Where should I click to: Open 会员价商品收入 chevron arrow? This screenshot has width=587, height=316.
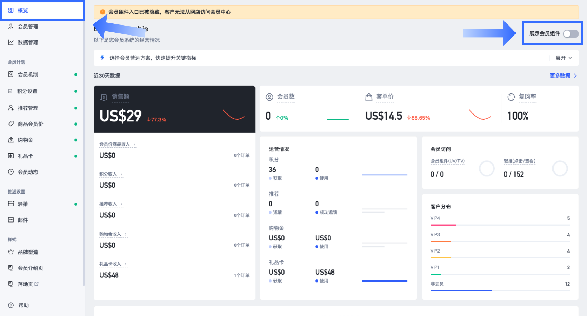tap(134, 145)
